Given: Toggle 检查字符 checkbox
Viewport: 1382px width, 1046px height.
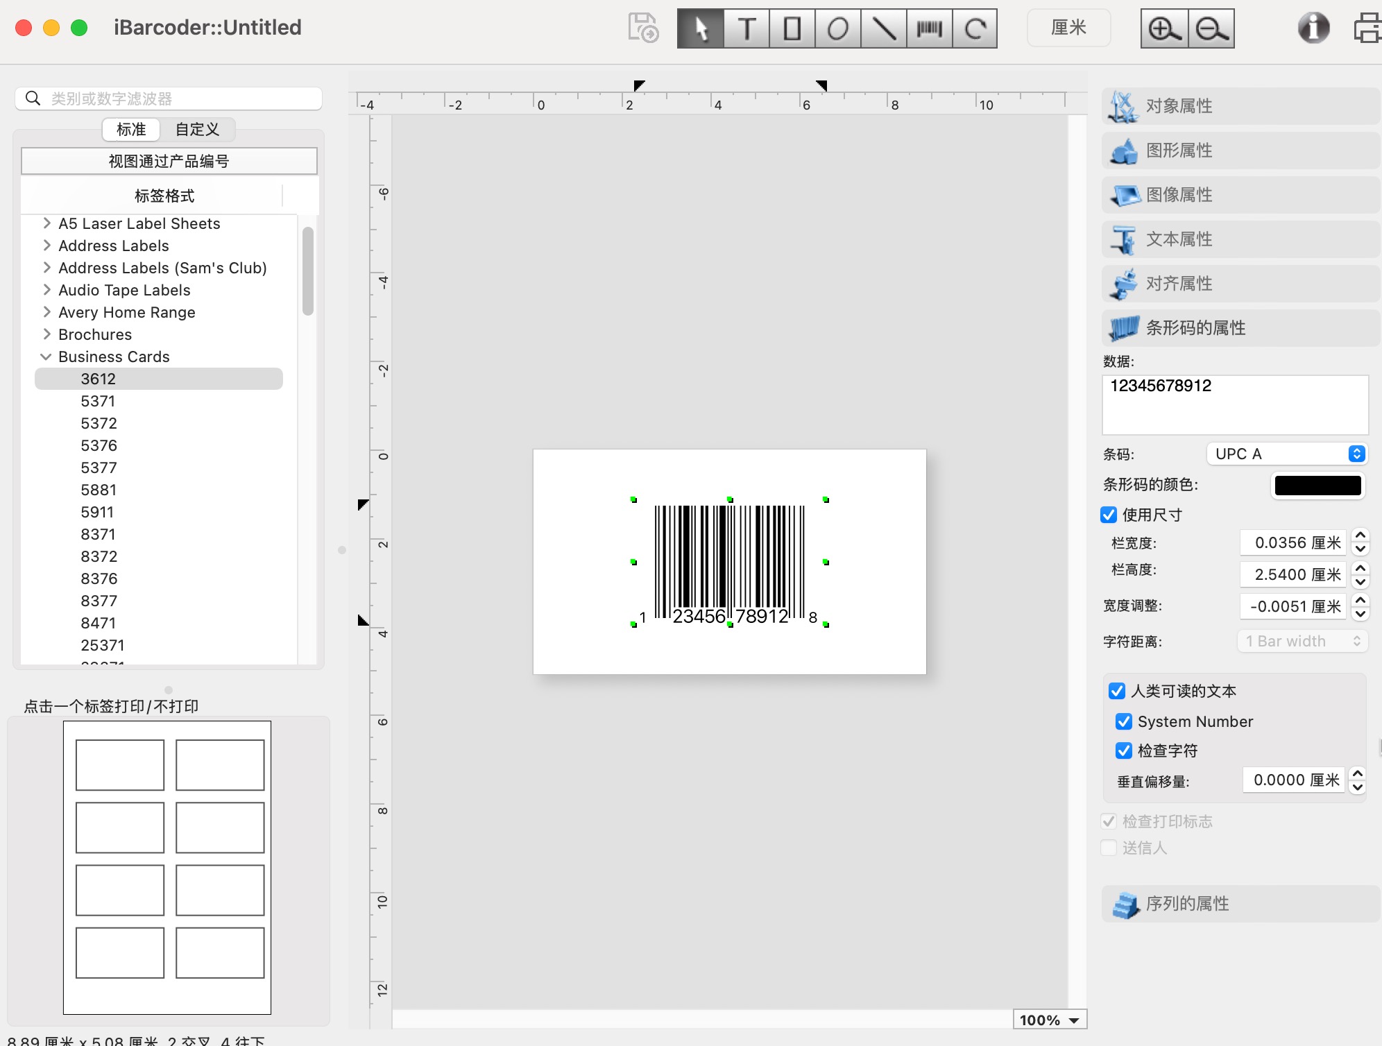Looking at the screenshot, I should (x=1124, y=751).
